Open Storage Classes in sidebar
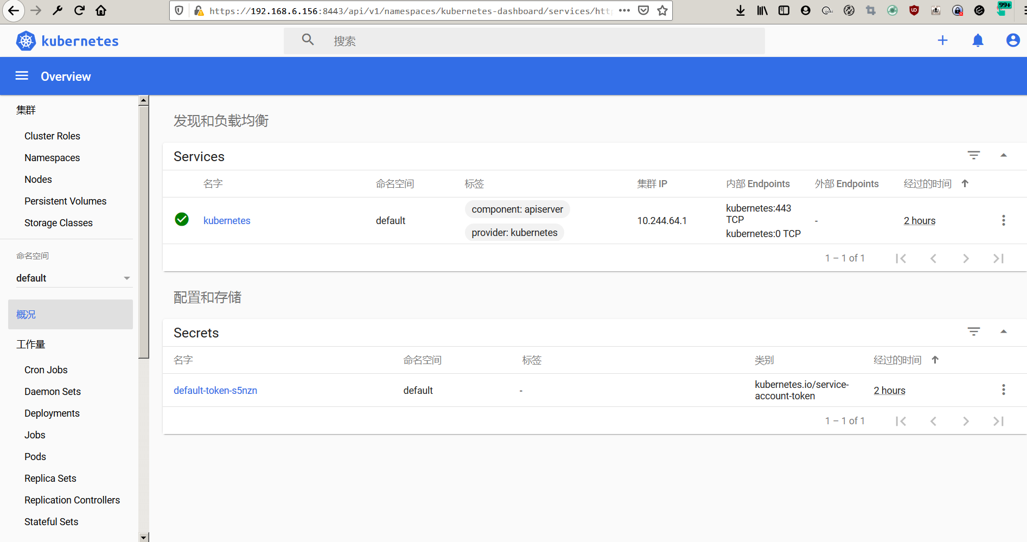The image size is (1027, 542). pyautogui.click(x=59, y=223)
